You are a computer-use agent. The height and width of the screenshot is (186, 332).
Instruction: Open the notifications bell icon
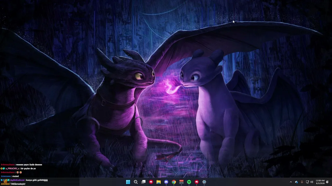(327, 182)
